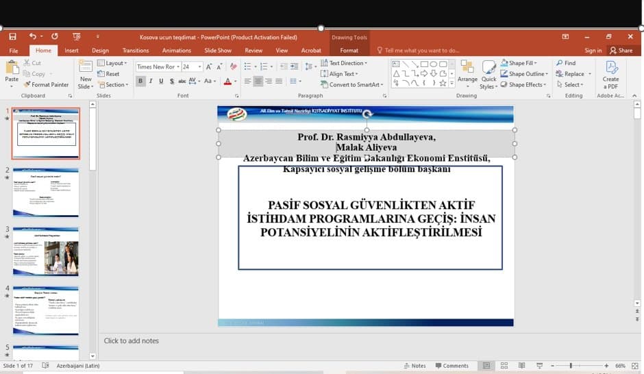Click Create a PDF

point(610,75)
